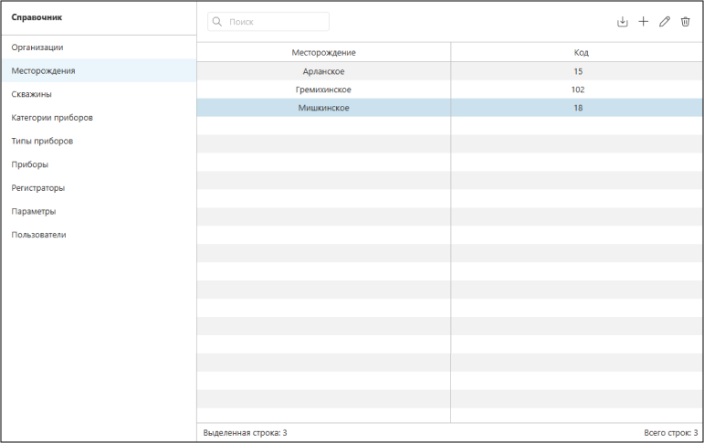The width and height of the screenshot is (704, 443).
Task: Open Типы приборов in sidebar
Action: pos(42,142)
